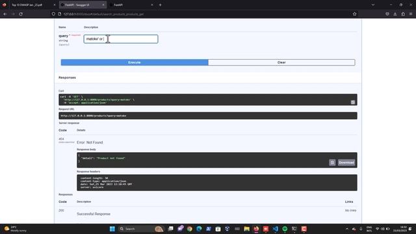The image size is (416, 234).
Task: Open the Terminal from the taskbar
Action: point(294,229)
